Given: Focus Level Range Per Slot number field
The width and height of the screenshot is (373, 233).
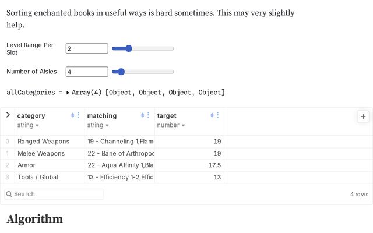Looking at the screenshot, I should click(87, 48).
